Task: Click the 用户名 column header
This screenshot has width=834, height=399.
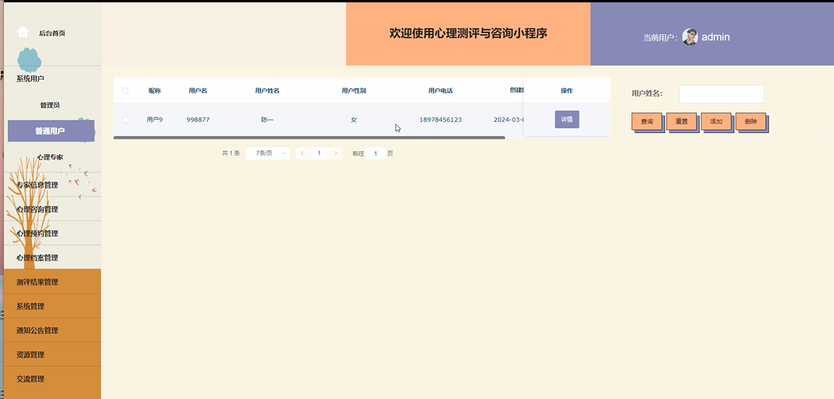Action: 198,91
